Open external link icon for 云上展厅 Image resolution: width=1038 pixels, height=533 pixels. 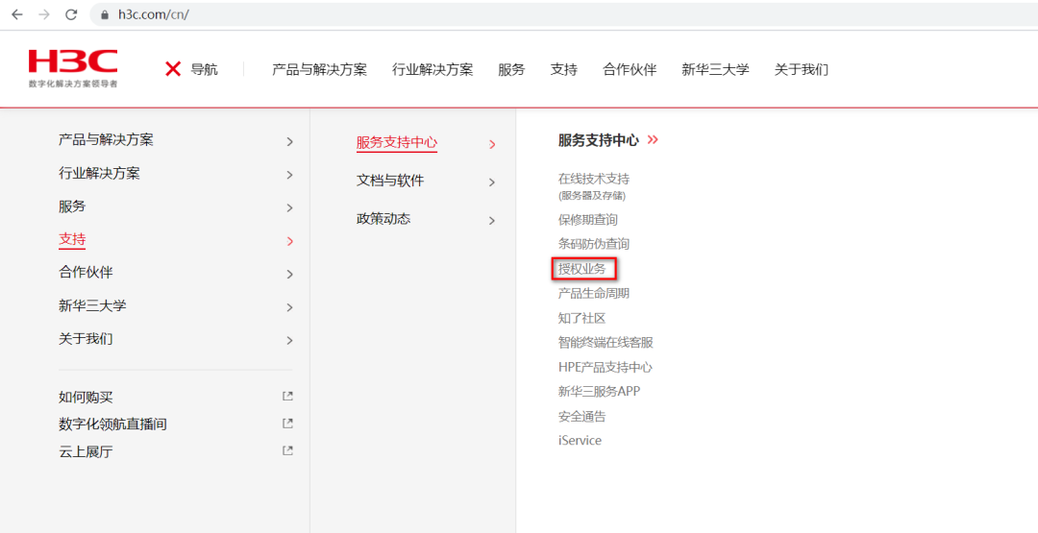[287, 450]
